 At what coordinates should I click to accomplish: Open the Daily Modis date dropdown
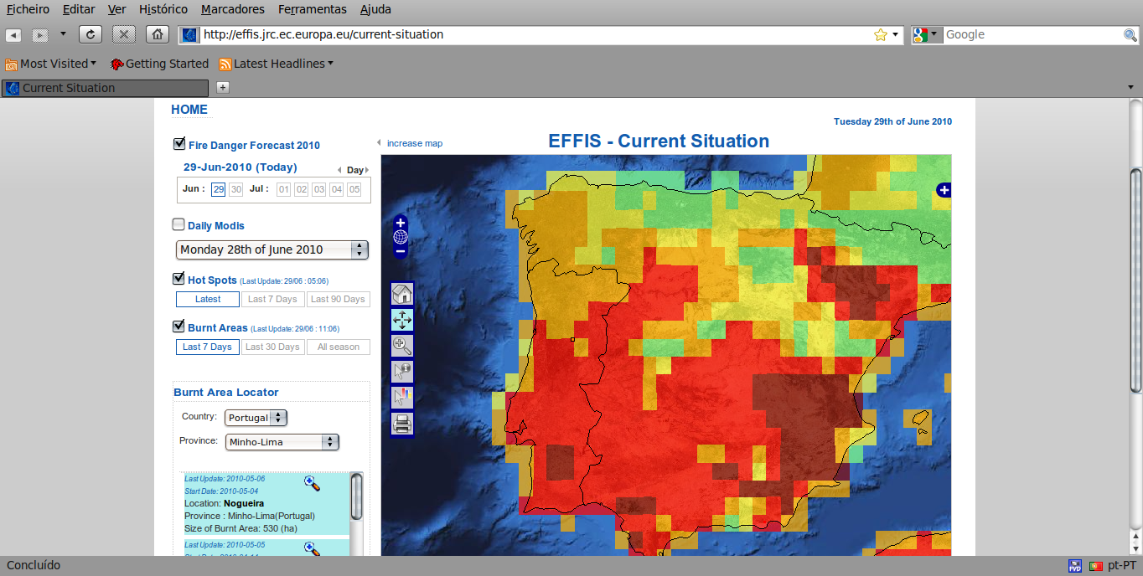pos(272,249)
